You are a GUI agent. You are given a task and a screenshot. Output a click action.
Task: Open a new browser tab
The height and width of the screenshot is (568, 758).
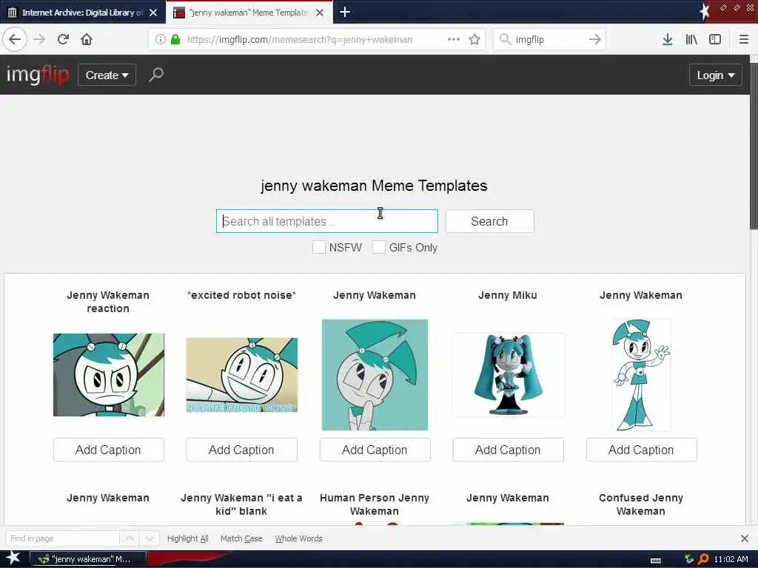345,12
